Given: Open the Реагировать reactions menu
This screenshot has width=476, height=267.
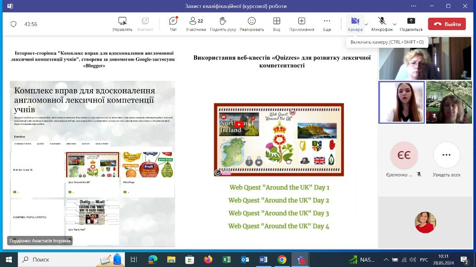Looking at the screenshot, I should pos(252,24).
